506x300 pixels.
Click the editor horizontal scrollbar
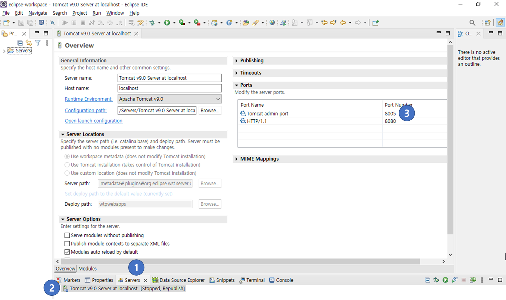coord(240,261)
